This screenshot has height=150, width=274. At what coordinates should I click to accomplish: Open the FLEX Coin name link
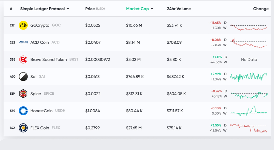(40, 128)
